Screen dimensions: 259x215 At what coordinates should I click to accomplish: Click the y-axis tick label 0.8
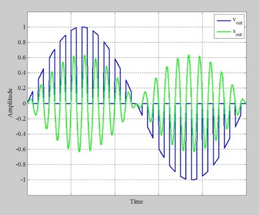pos(22,42)
